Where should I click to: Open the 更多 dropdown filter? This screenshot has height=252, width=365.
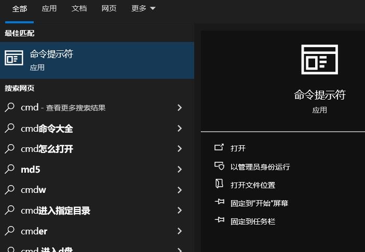point(143,9)
